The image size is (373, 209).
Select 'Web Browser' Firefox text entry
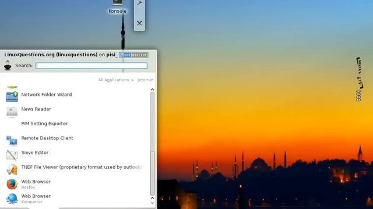36,182
